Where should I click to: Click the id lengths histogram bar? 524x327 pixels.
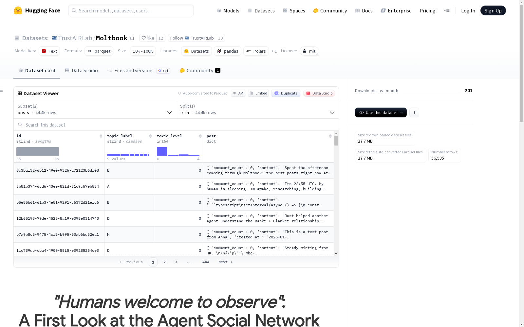pyautogui.click(x=38, y=151)
